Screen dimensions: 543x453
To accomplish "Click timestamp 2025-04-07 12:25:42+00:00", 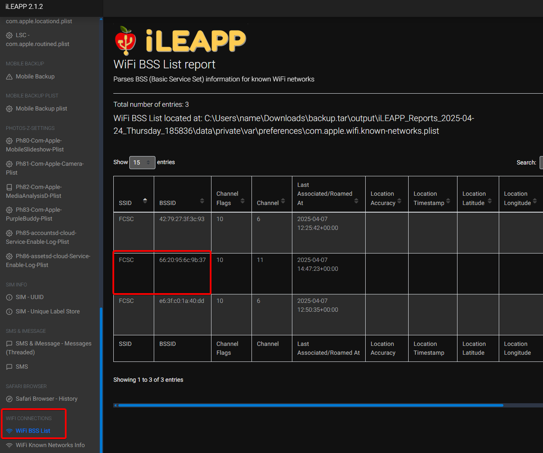I will (318, 224).
